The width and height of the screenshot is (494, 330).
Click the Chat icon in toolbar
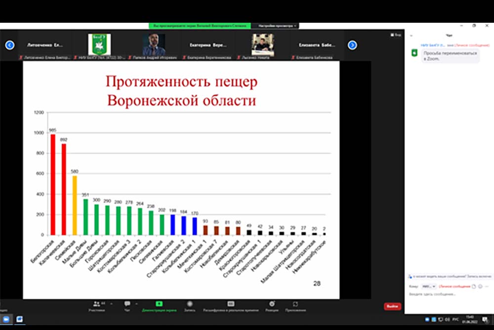(127, 304)
